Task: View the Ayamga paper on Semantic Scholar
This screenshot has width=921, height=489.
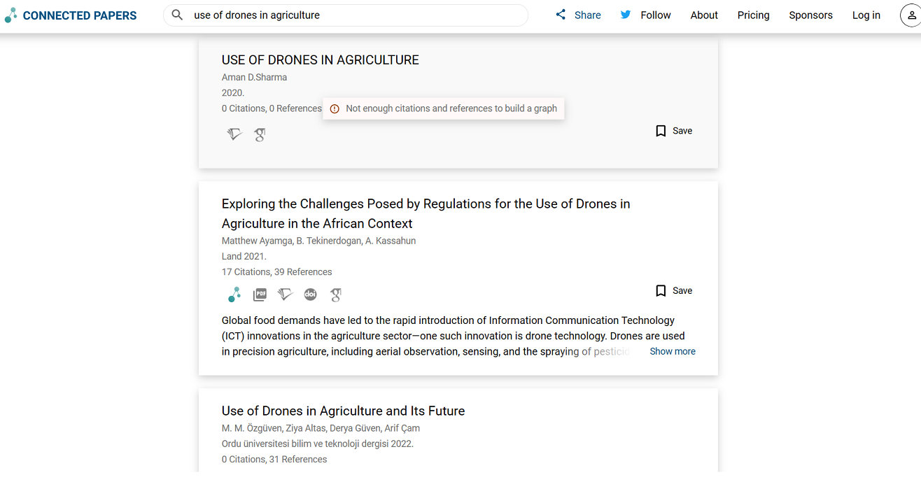Action: (285, 295)
